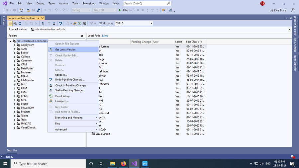
Task: Click Undo Pending Changes toolbar icon
Action: coord(60,24)
